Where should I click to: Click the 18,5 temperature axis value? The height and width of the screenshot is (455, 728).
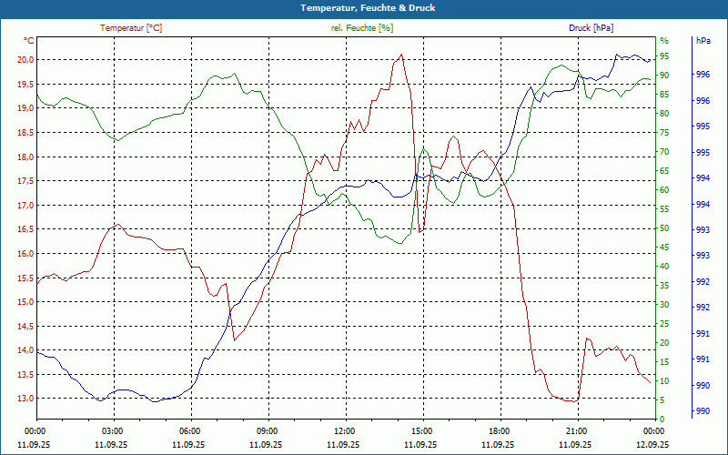tap(26, 132)
